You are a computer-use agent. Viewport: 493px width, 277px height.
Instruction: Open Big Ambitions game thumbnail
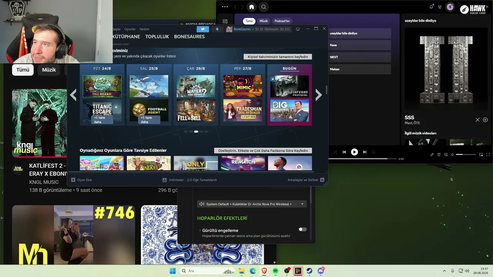(290, 110)
